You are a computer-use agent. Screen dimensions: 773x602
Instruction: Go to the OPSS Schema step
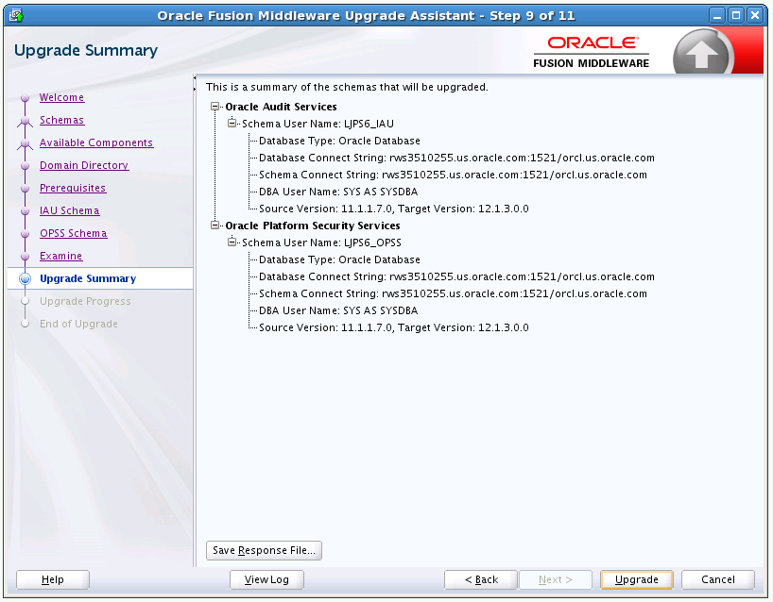click(x=73, y=233)
